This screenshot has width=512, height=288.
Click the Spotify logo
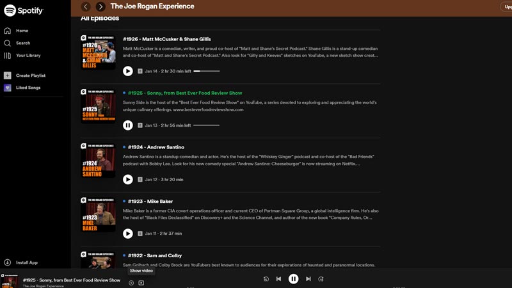pos(24,10)
